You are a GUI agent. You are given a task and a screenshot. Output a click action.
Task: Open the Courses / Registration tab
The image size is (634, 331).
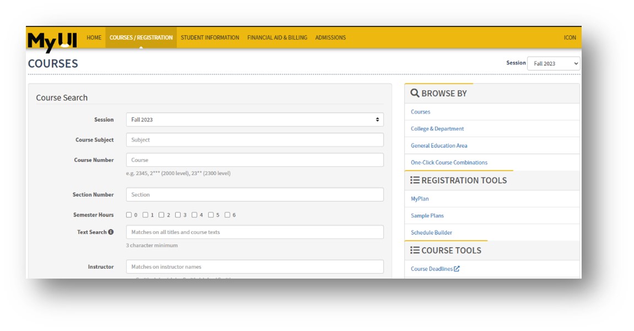[141, 38]
